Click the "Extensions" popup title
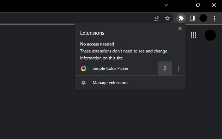The image size is (222, 139). [x=92, y=33]
